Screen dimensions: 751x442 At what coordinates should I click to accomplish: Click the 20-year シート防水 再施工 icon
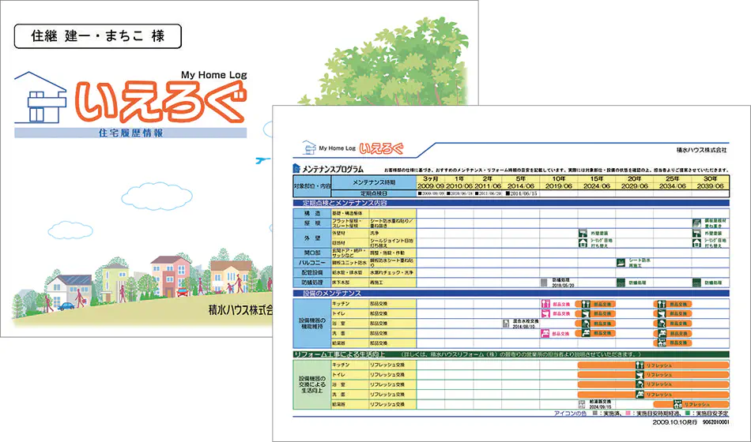[x=621, y=263]
